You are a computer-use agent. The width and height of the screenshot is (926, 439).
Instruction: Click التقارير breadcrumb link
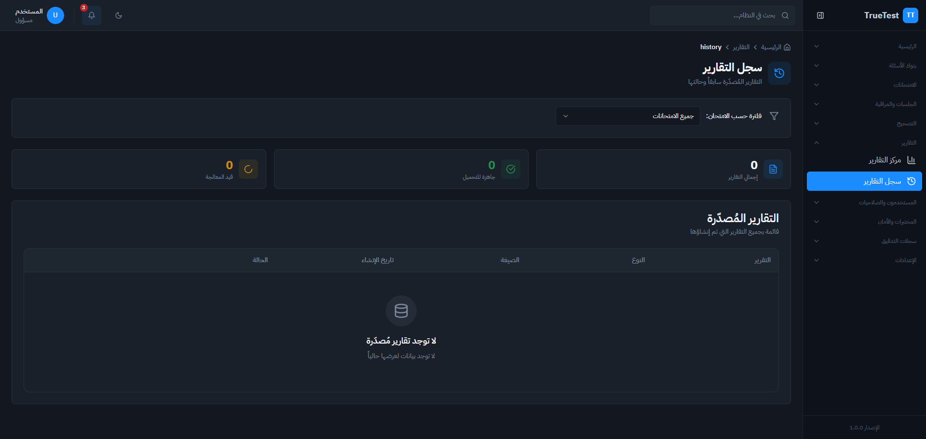coord(741,47)
